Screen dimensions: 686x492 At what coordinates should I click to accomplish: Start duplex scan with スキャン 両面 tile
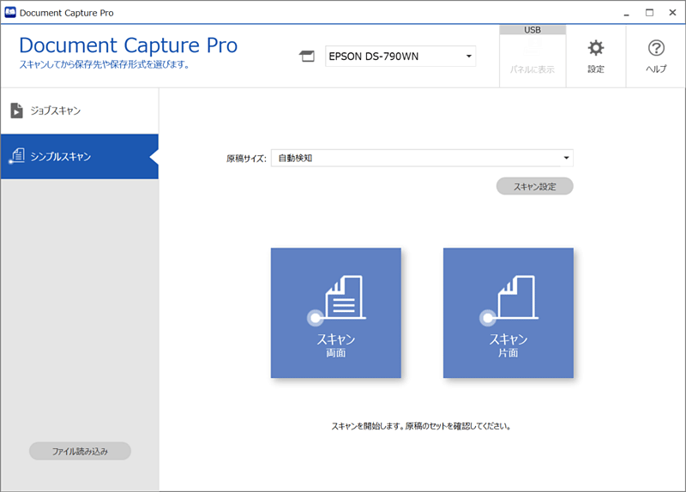pos(336,313)
